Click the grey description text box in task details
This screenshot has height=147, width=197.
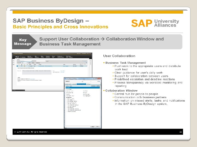37,72
